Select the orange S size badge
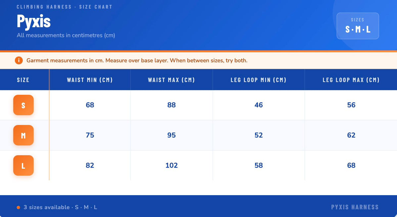The width and height of the screenshot is (397, 217). click(x=23, y=105)
